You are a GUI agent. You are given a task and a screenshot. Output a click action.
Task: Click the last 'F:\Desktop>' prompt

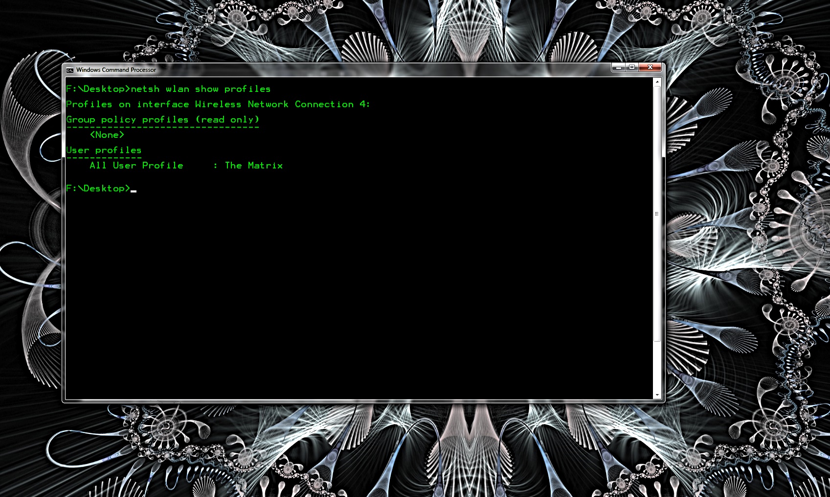pos(98,188)
